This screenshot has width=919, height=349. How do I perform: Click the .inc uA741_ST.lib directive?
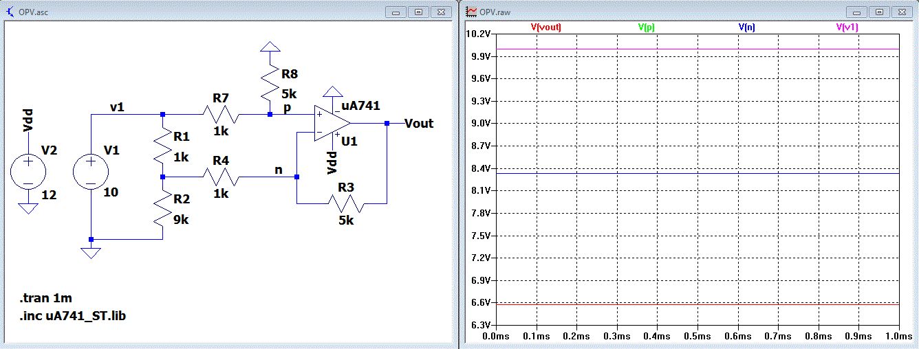coord(73,316)
